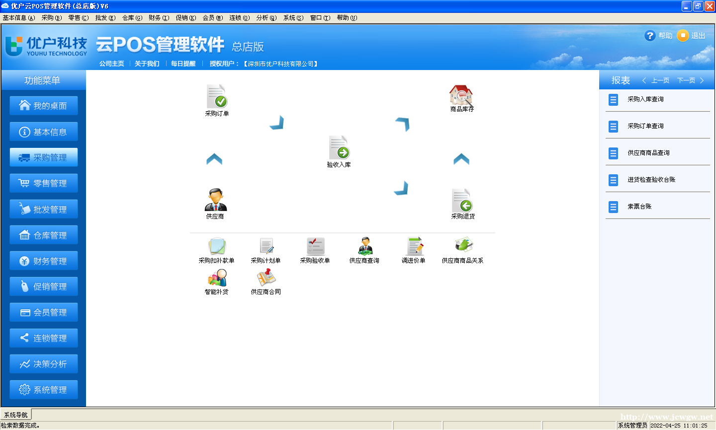Open the 供应商 supplier icon
The height and width of the screenshot is (430, 716).
coord(215,200)
